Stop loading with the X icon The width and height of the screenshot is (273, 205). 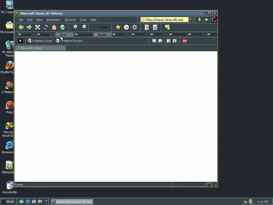[37, 27]
